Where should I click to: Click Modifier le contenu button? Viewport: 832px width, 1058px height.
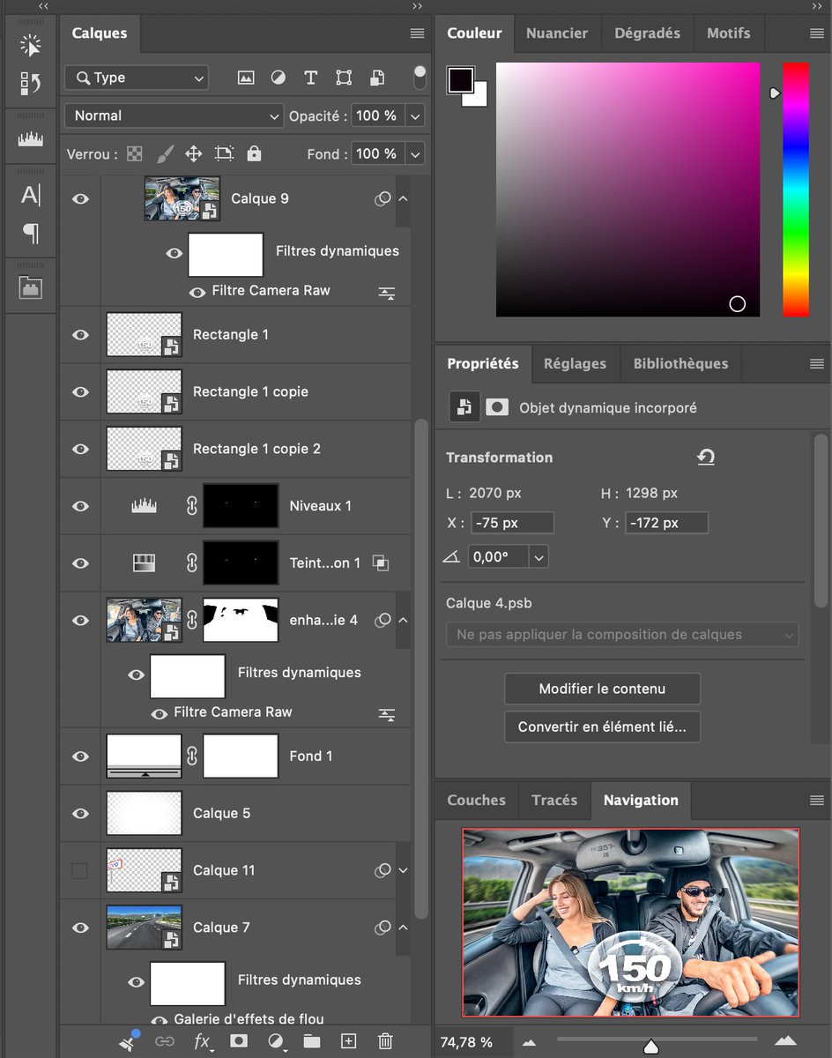602,689
